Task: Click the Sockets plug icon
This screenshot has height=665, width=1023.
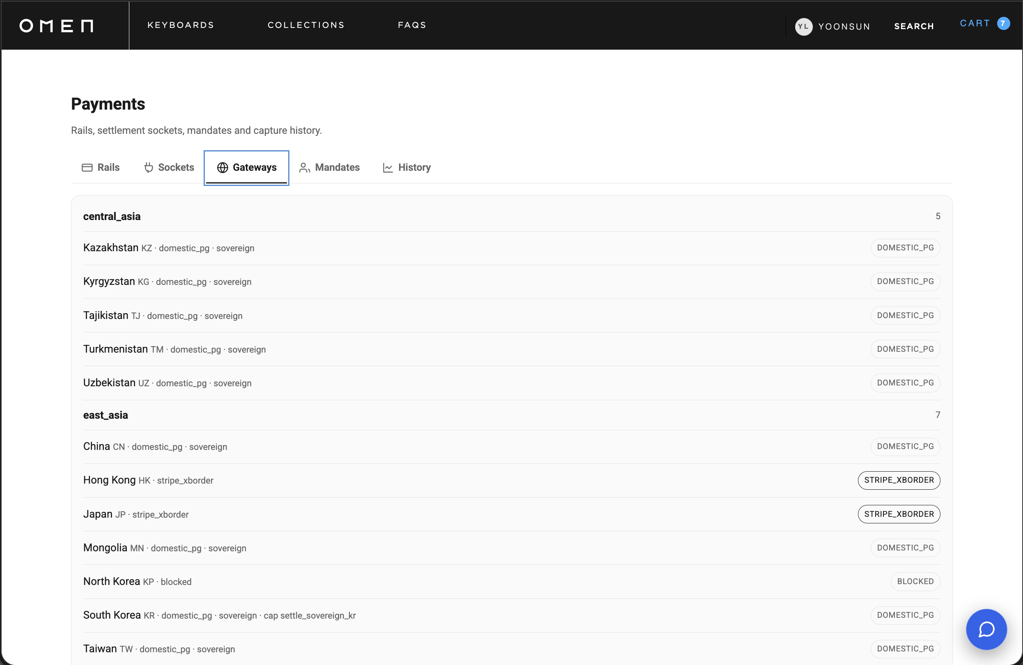Action: 149,167
